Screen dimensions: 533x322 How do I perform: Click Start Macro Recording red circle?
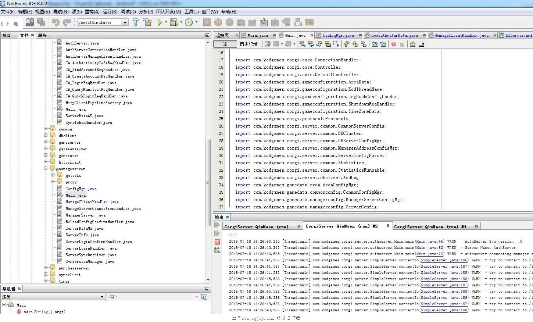point(394,44)
